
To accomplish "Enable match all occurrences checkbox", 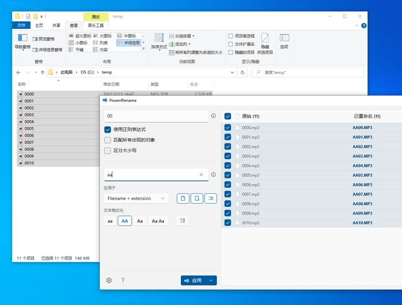I will (107, 140).
